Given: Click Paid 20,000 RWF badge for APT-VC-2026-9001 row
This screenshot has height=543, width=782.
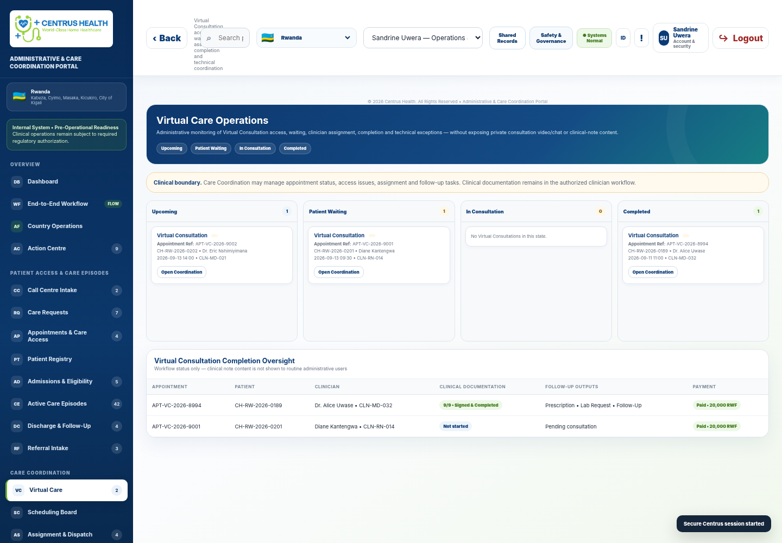Looking at the screenshot, I should tap(717, 426).
